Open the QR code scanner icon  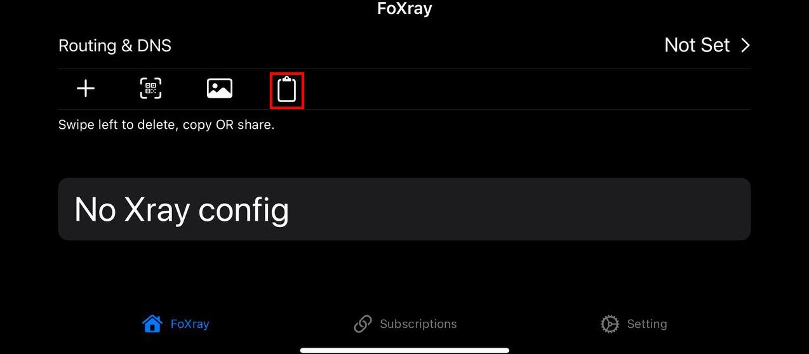[x=151, y=89]
